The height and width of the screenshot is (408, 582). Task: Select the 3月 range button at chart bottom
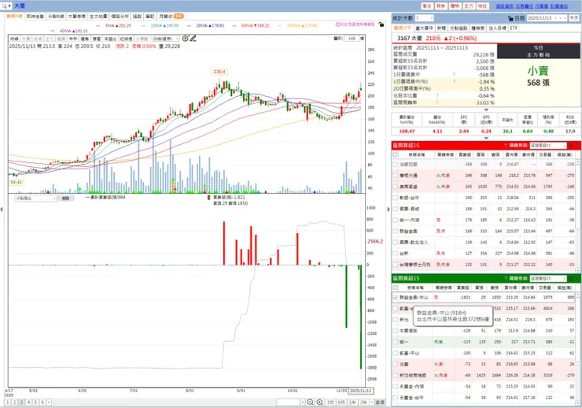click(330, 402)
